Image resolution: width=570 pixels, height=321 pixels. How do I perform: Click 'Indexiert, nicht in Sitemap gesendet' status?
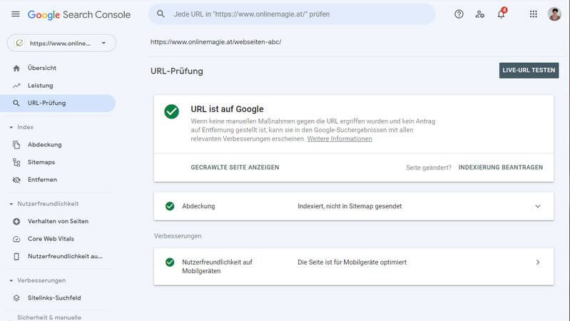pyautogui.click(x=350, y=206)
